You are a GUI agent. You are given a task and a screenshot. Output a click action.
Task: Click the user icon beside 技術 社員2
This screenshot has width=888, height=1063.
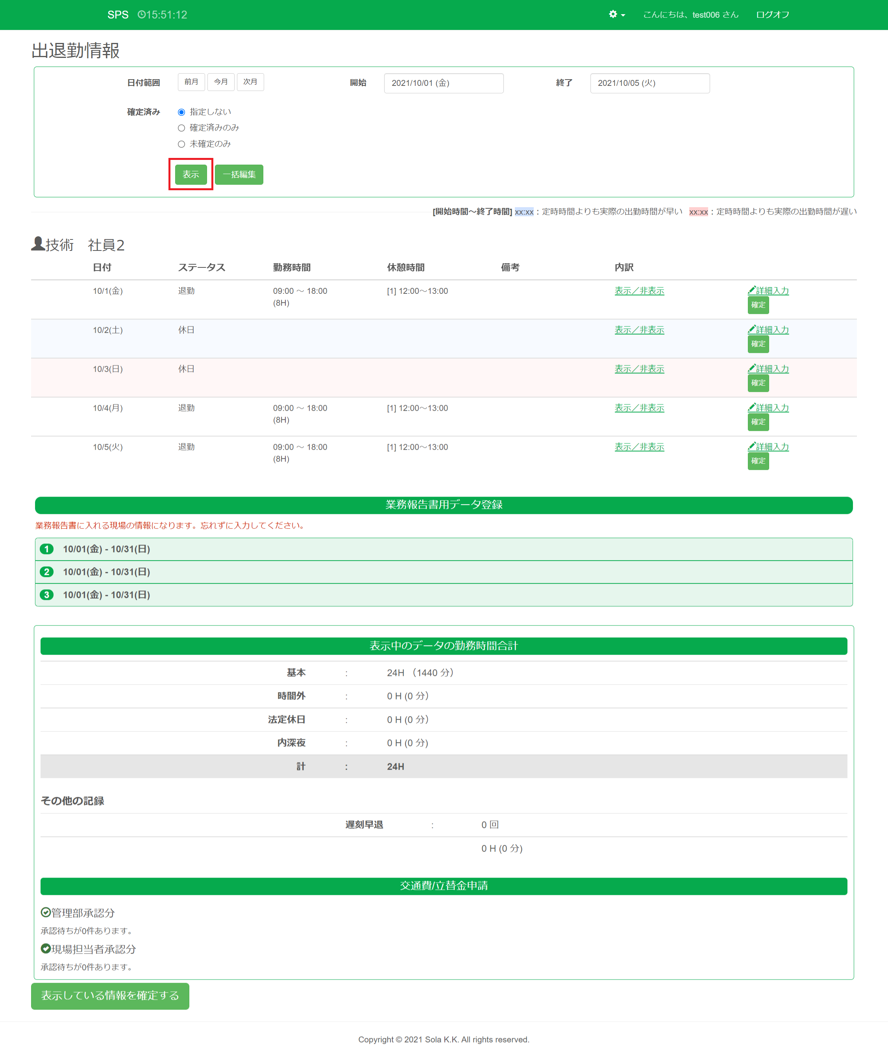tap(38, 244)
